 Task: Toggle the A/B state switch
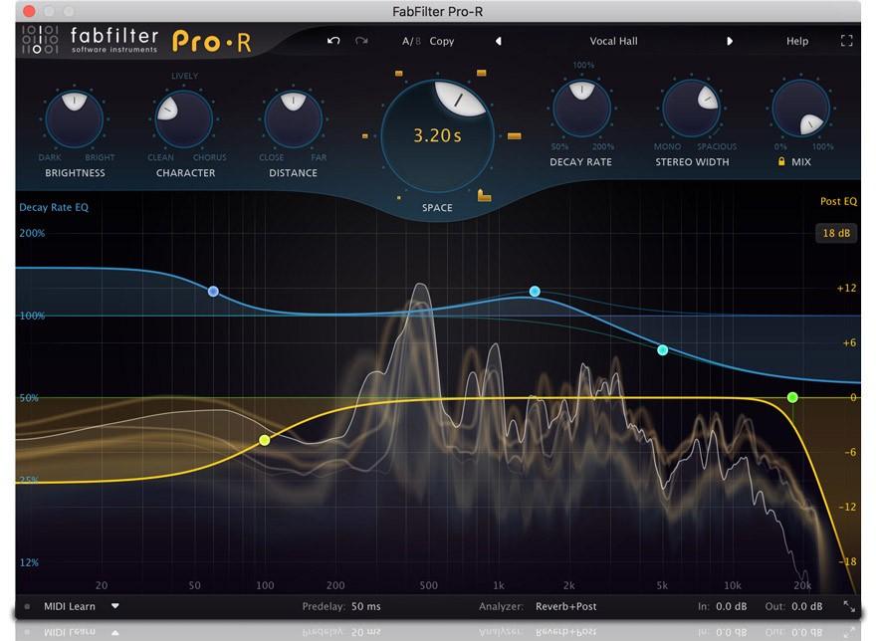(412, 41)
